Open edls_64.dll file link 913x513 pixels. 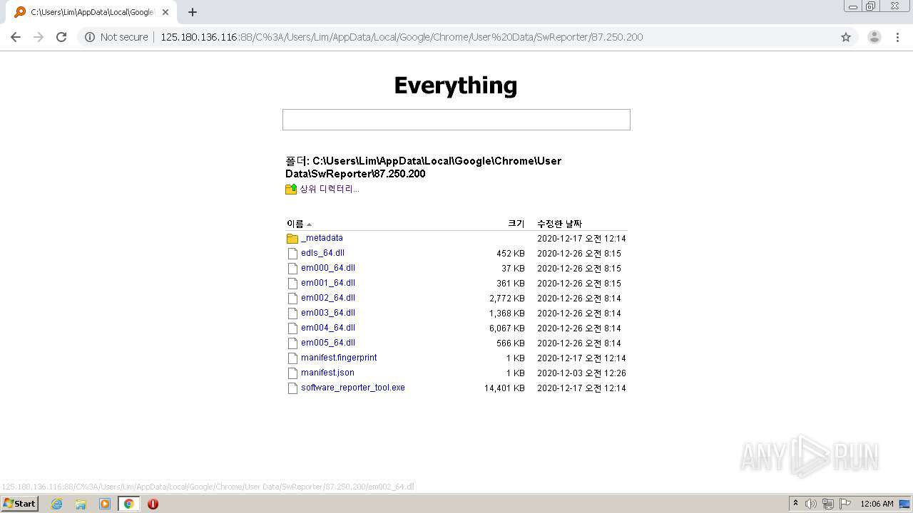322,253
